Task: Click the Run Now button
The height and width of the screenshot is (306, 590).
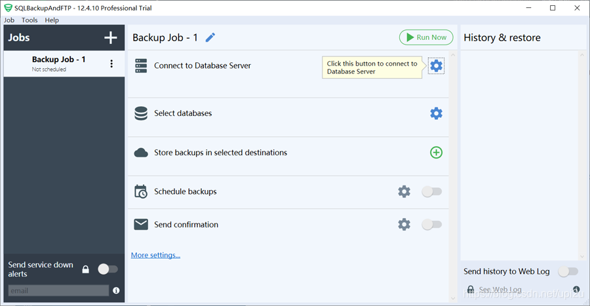Action: (x=426, y=37)
